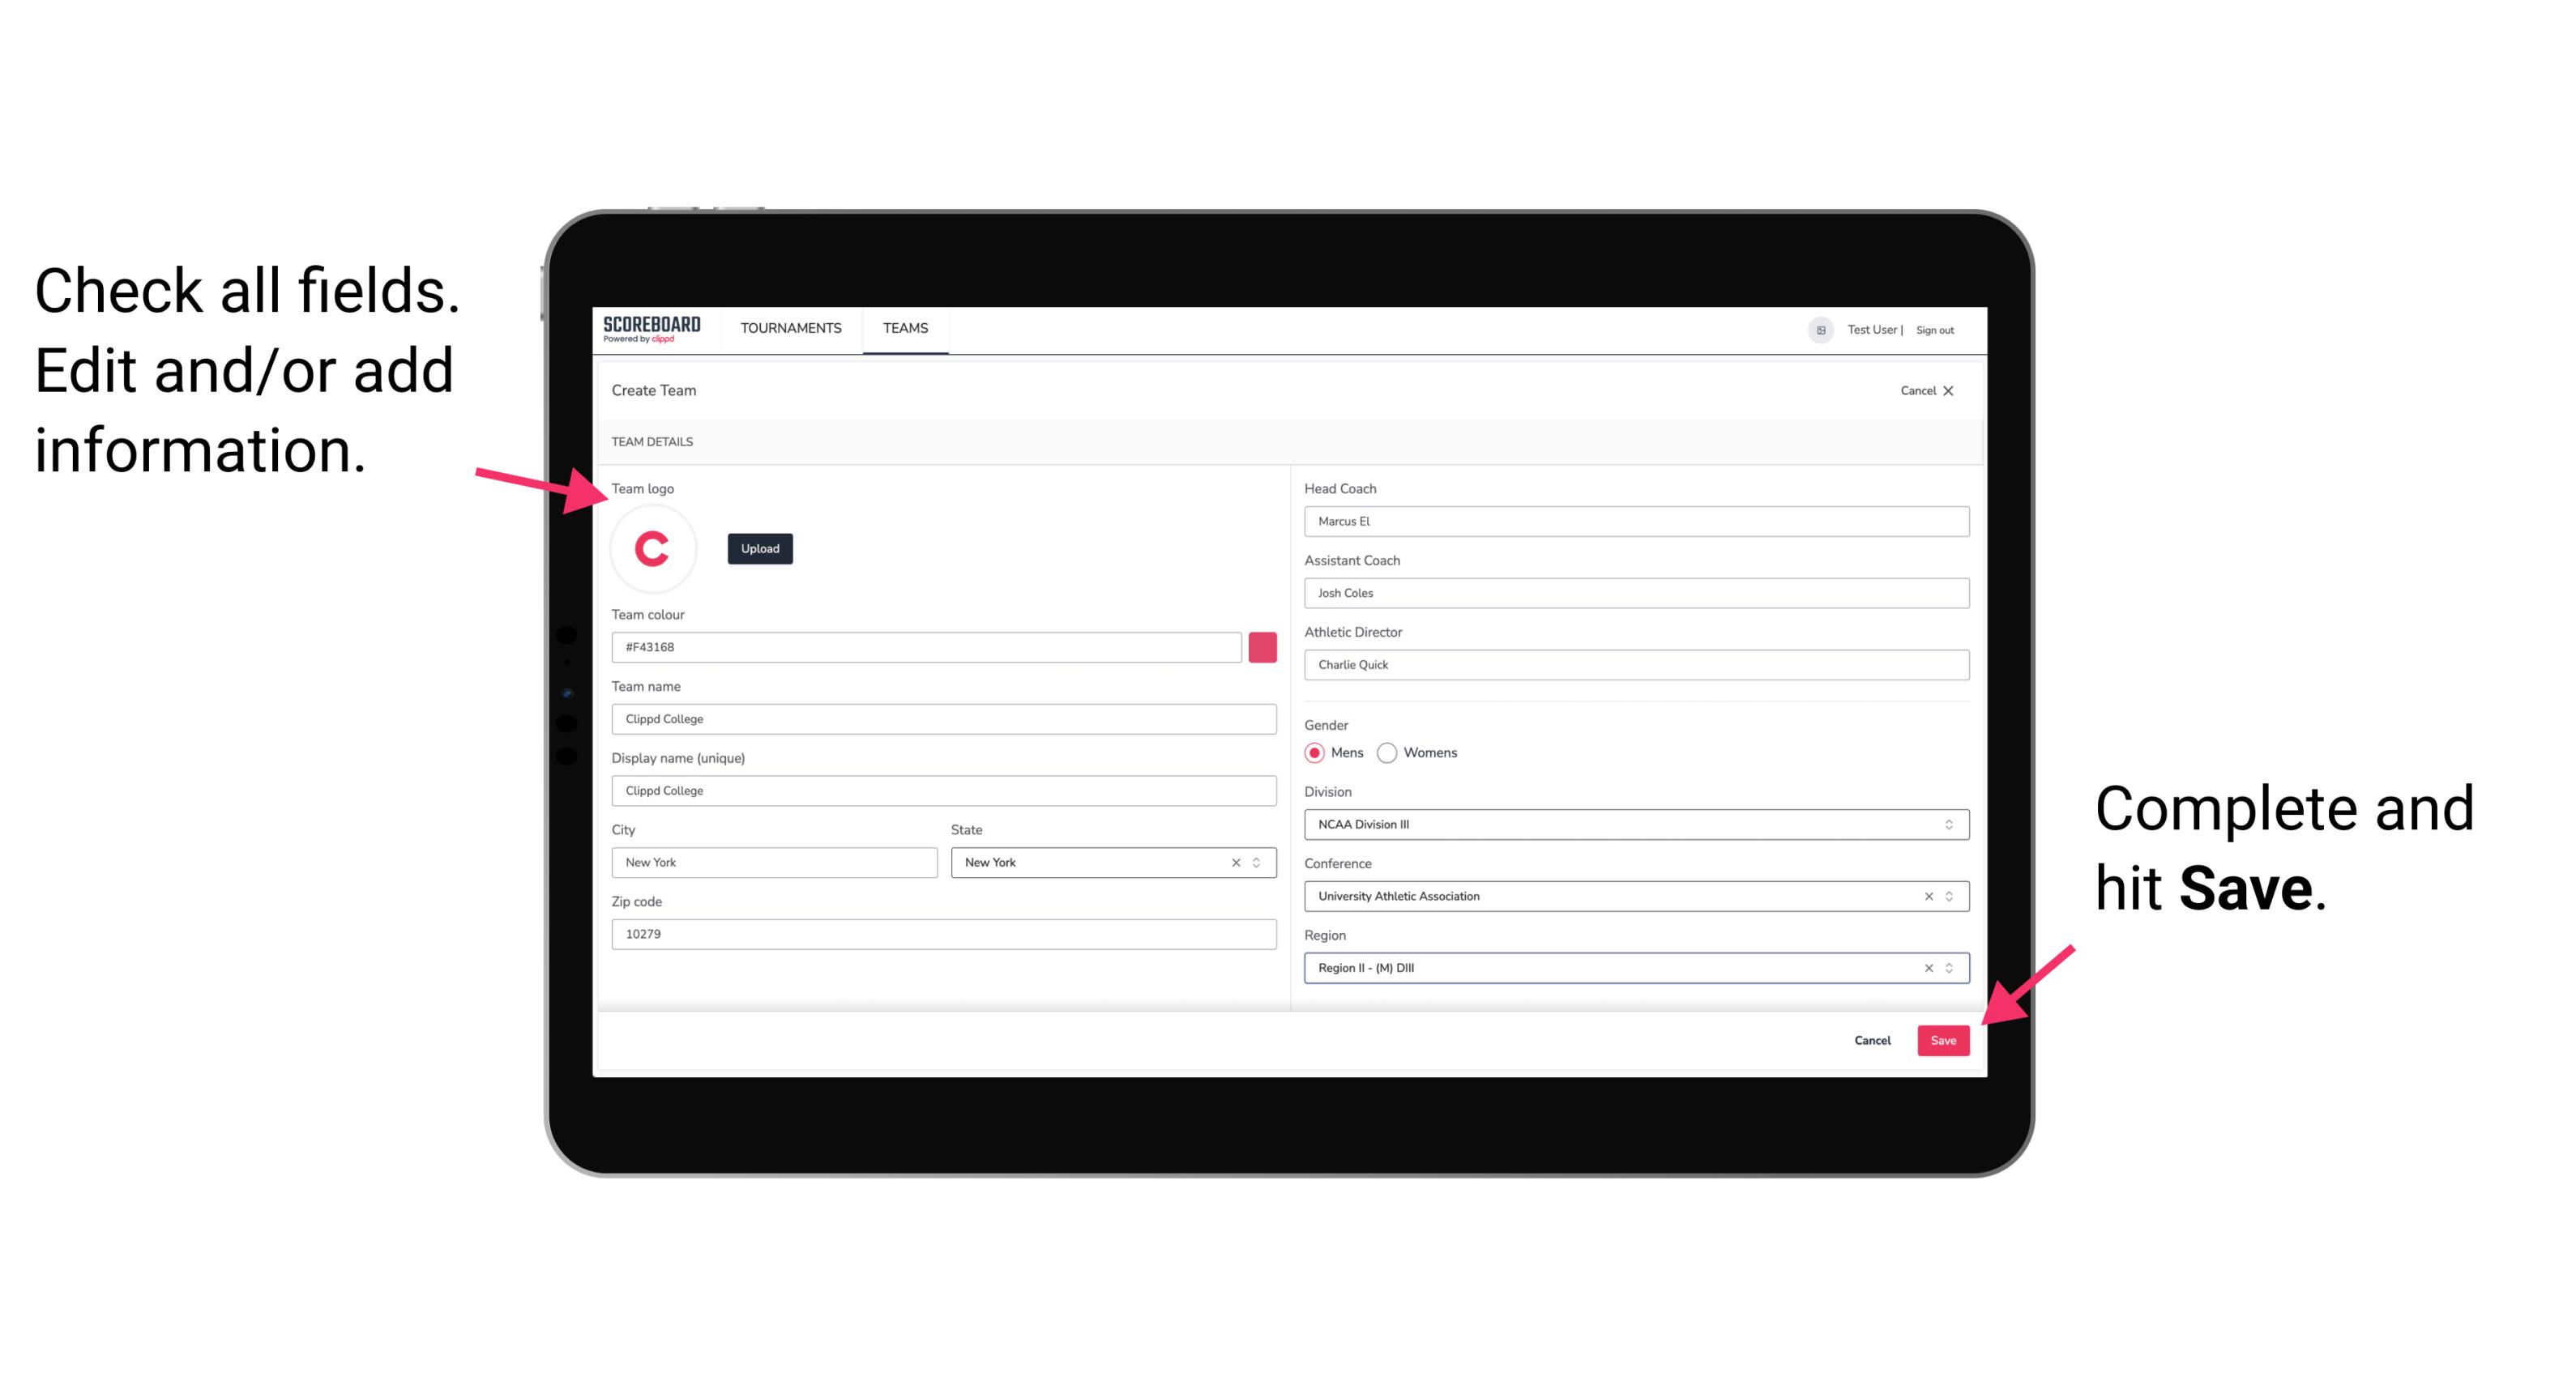
Task: Expand the Conference dropdown selector
Action: pyautogui.click(x=1950, y=896)
